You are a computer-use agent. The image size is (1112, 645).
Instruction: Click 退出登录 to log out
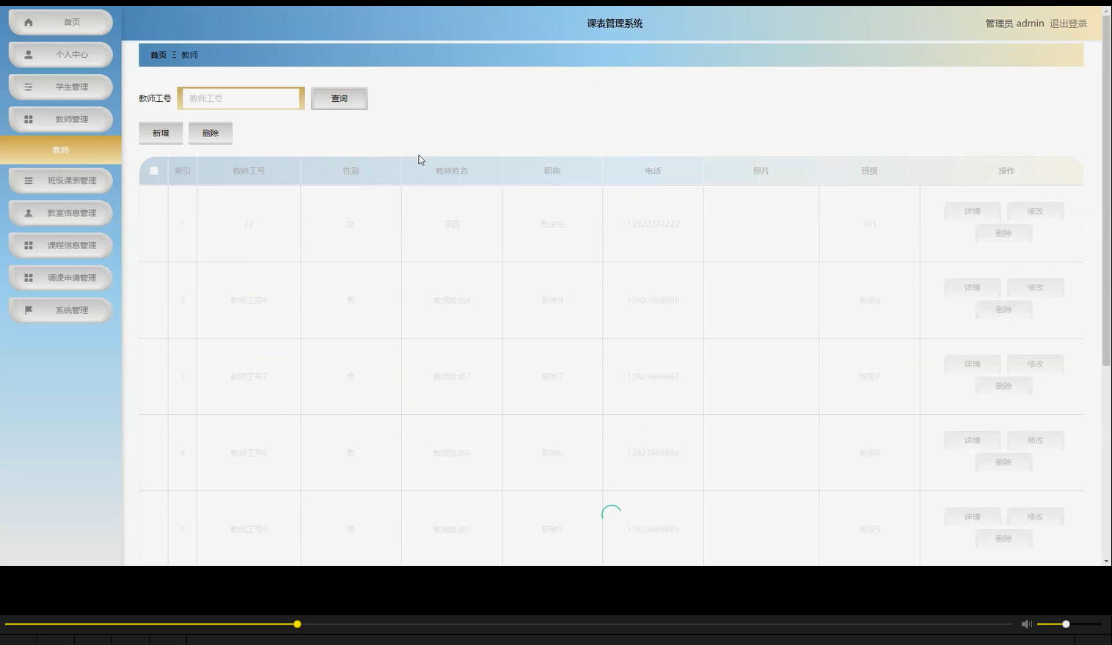point(1068,23)
